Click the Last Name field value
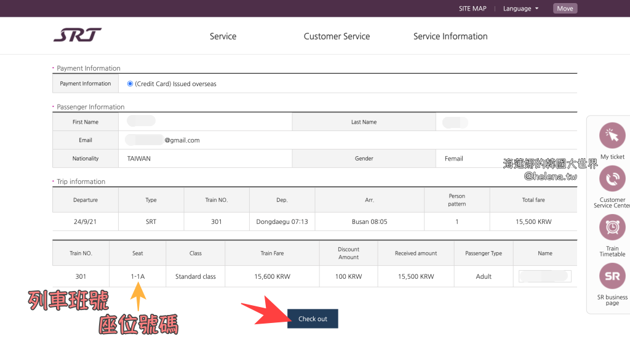This screenshot has width=630, height=339. [x=455, y=122]
